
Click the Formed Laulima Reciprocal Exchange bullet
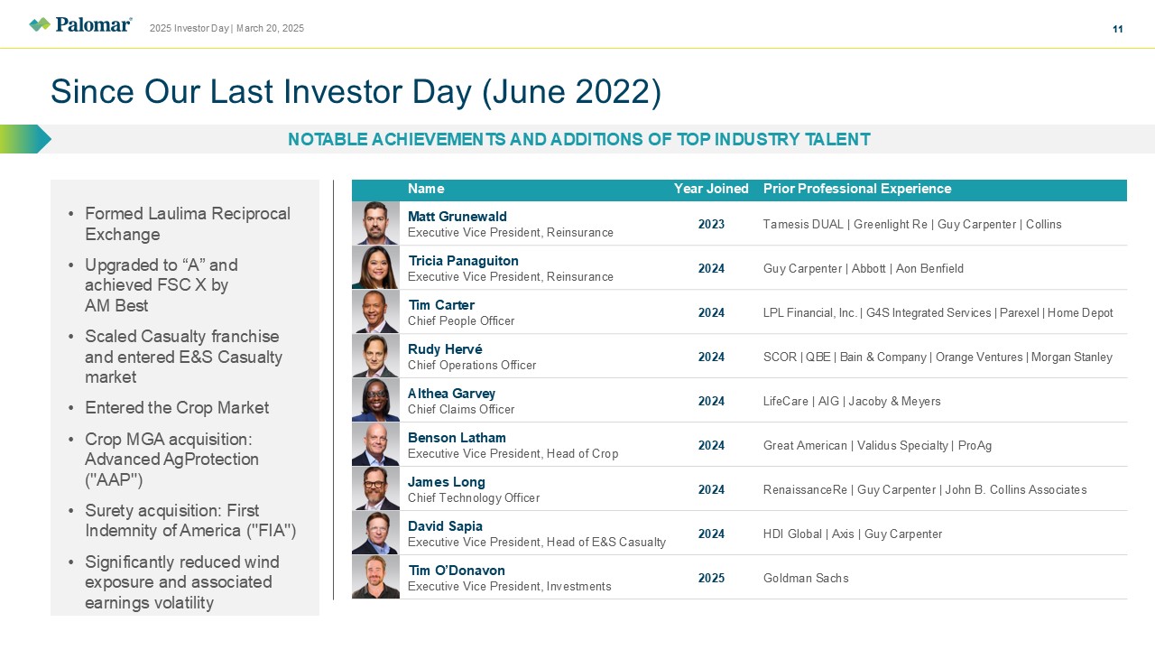[x=187, y=224]
